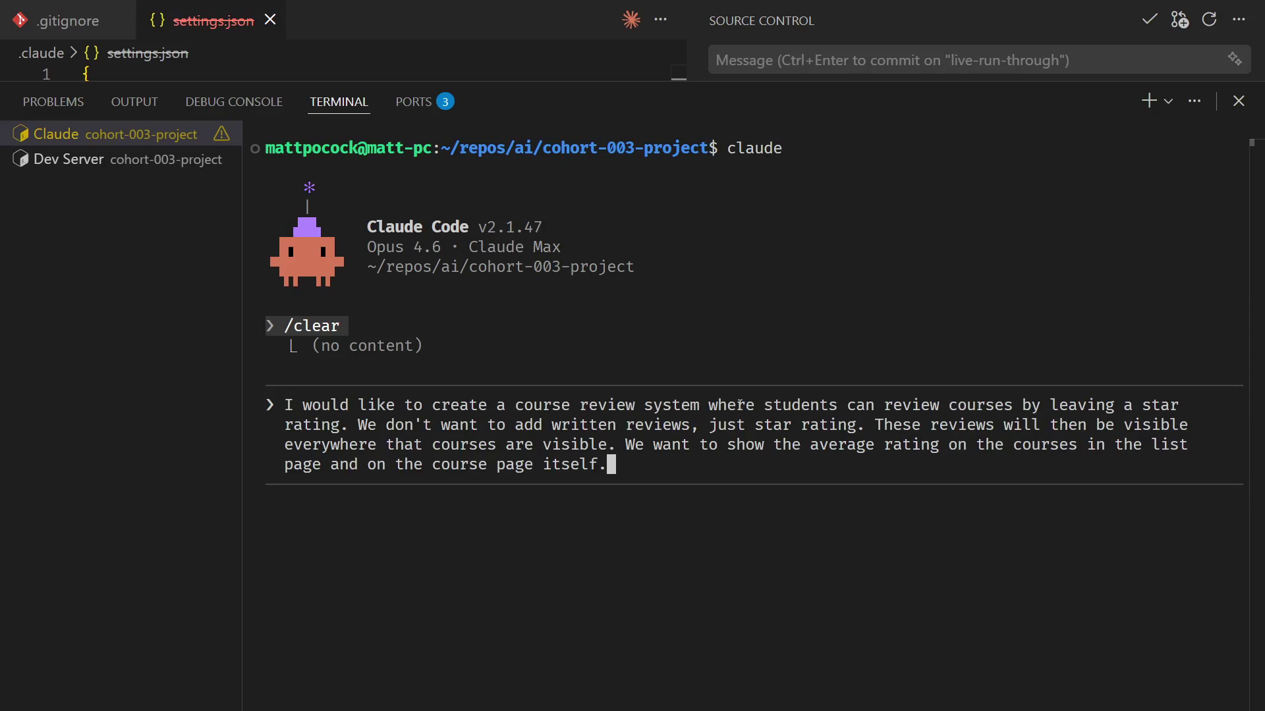The image size is (1265, 711).
Task: Click line number 1 in the editor
Action: pos(46,74)
